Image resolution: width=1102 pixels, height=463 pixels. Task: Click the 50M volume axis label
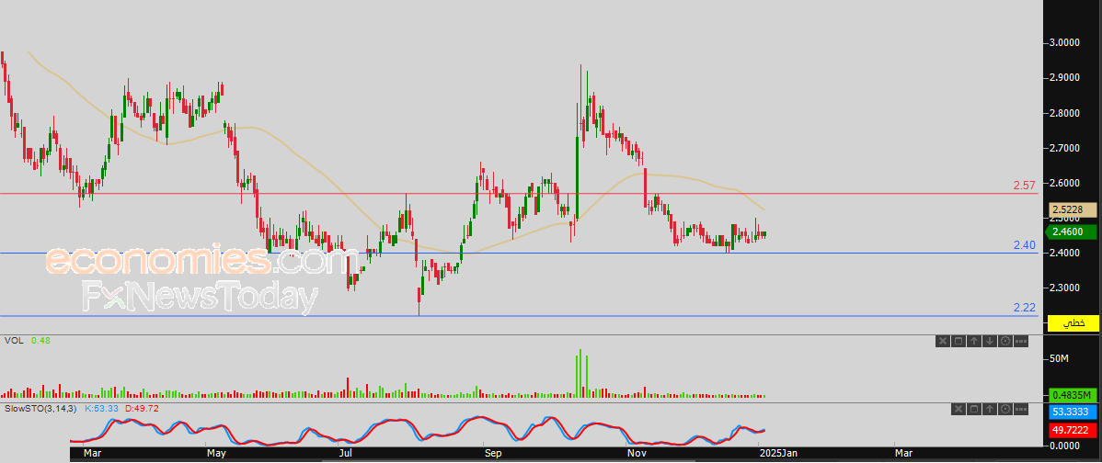1059,359
